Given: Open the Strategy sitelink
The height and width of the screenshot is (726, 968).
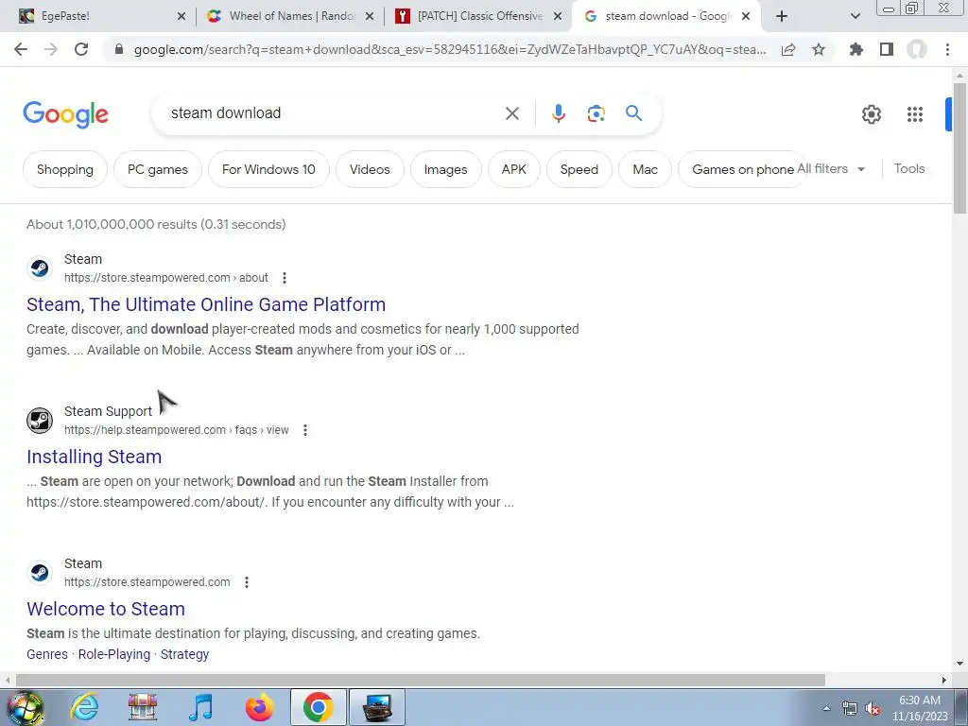Looking at the screenshot, I should (184, 654).
